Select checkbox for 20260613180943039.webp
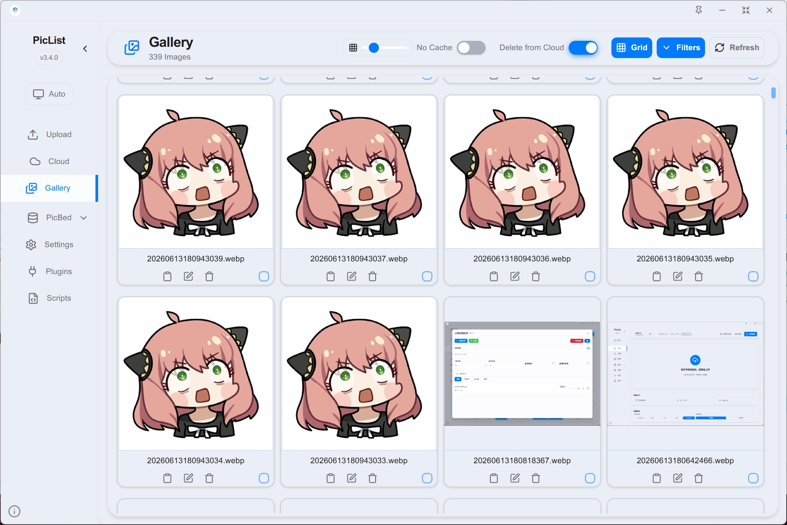This screenshot has height=525, width=787. 264,276
